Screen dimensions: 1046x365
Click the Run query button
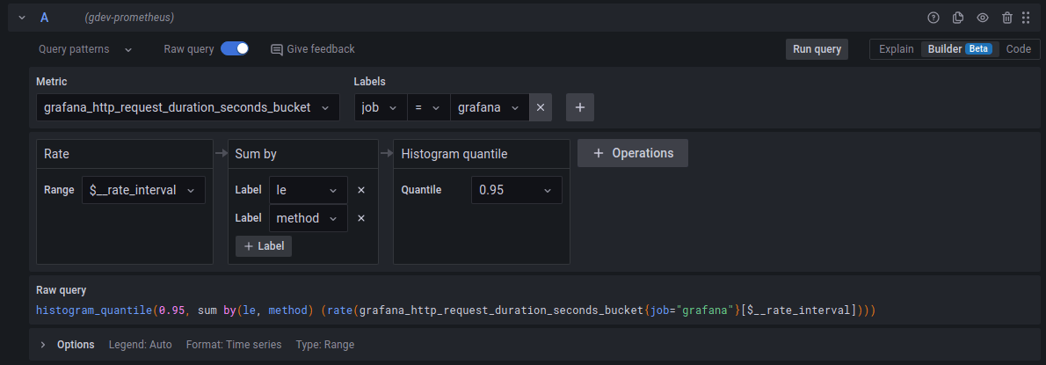(x=817, y=49)
